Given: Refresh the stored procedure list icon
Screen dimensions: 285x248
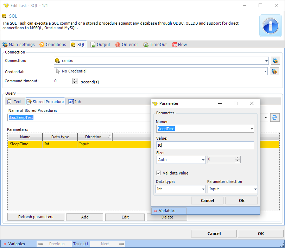Looking at the screenshot, I should pos(275,117).
